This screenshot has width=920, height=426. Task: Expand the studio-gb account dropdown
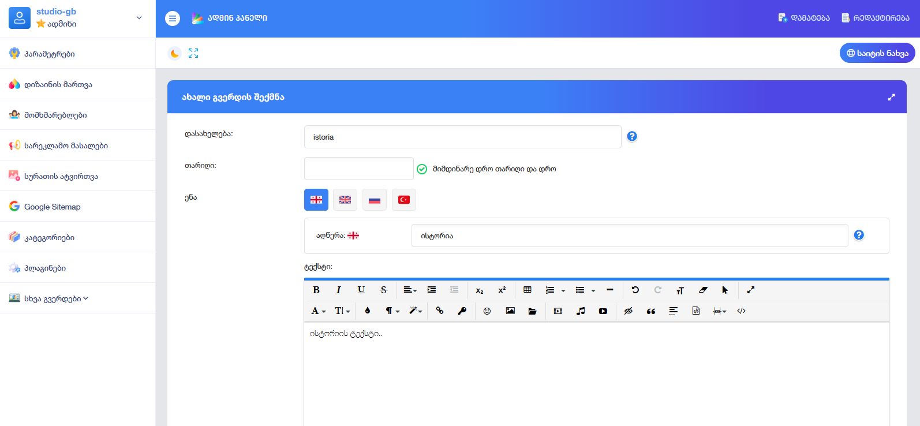(x=139, y=18)
